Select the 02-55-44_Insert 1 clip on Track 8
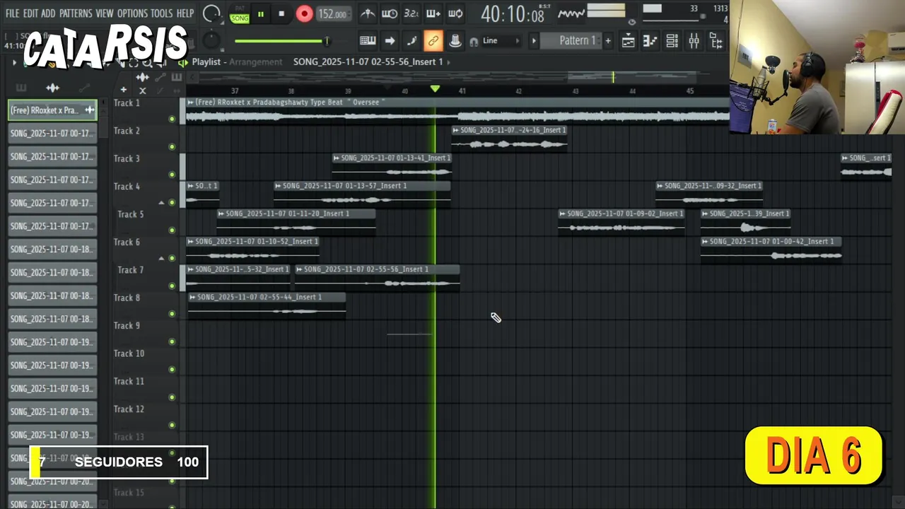Viewport: 905px width, 509px height. pos(267,305)
